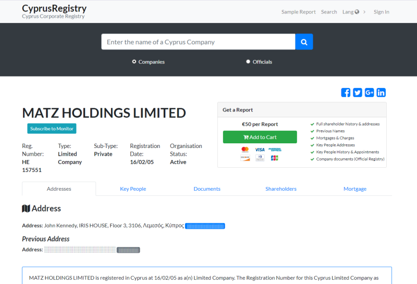This screenshot has height=284, width=417.
Task: Click the American Express payment icon
Action: (275, 150)
